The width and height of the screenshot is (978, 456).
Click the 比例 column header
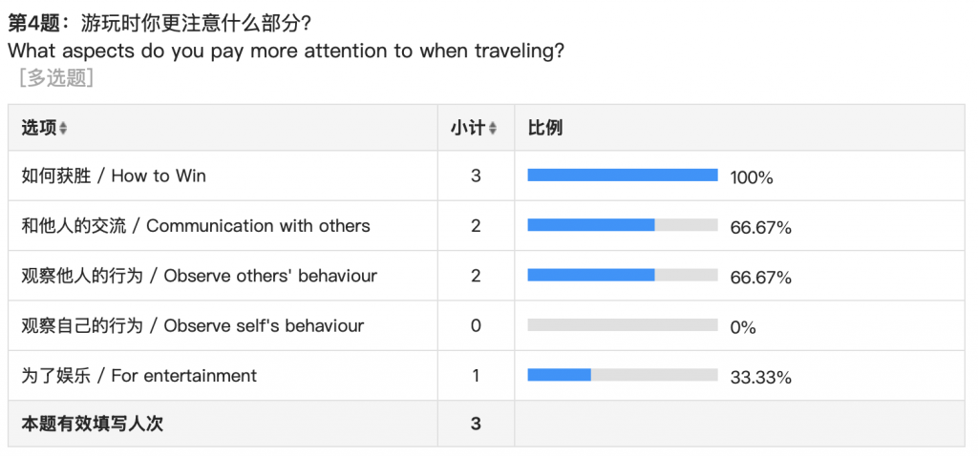pyautogui.click(x=545, y=128)
